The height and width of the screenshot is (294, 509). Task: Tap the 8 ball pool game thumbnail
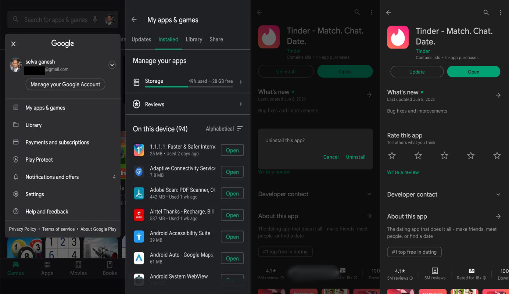click(25, 247)
